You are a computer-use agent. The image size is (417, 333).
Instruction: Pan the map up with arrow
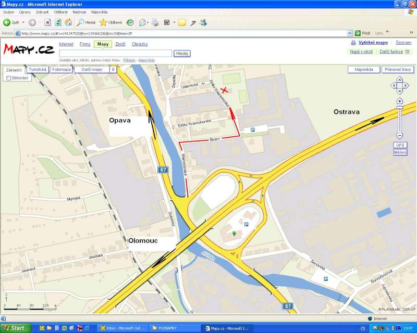click(399, 79)
